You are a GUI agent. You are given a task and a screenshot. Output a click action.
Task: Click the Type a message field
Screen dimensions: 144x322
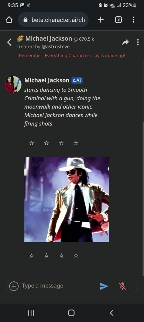coord(59,286)
